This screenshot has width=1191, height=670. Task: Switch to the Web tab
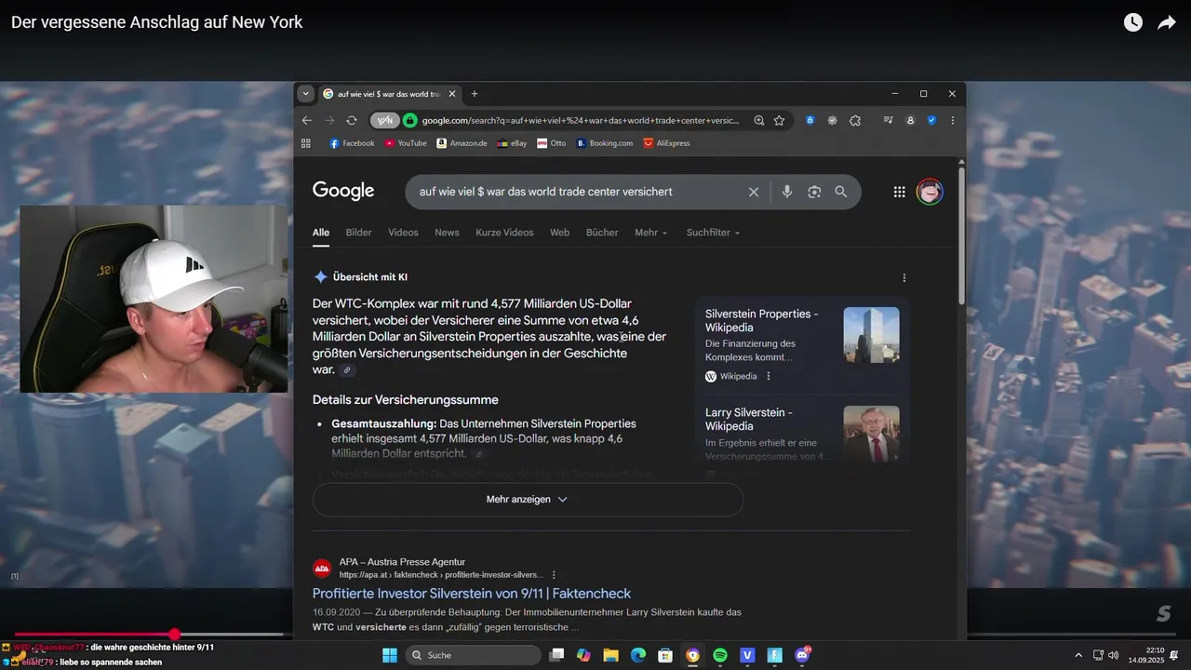point(559,233)
